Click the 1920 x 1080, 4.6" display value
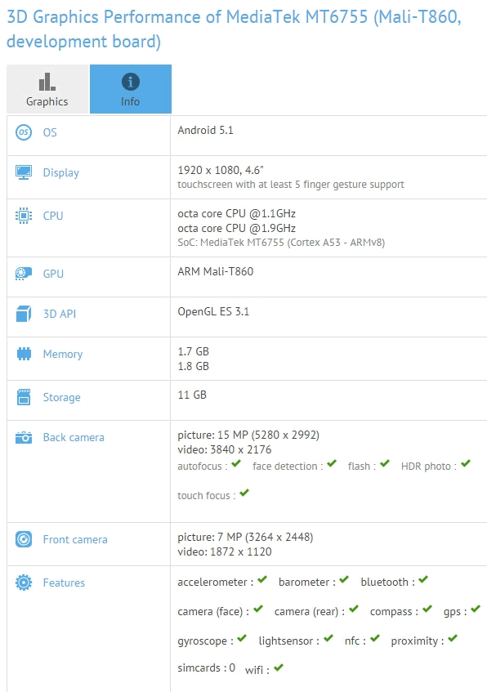 click(x=221, y=170)
